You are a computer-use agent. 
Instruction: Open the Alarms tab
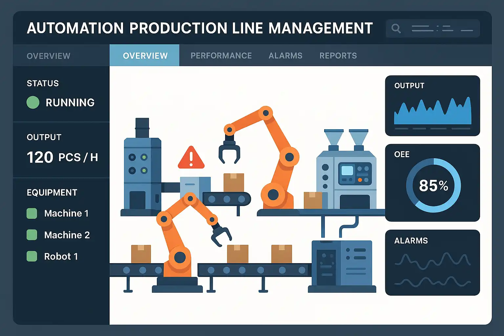[285, 56]
